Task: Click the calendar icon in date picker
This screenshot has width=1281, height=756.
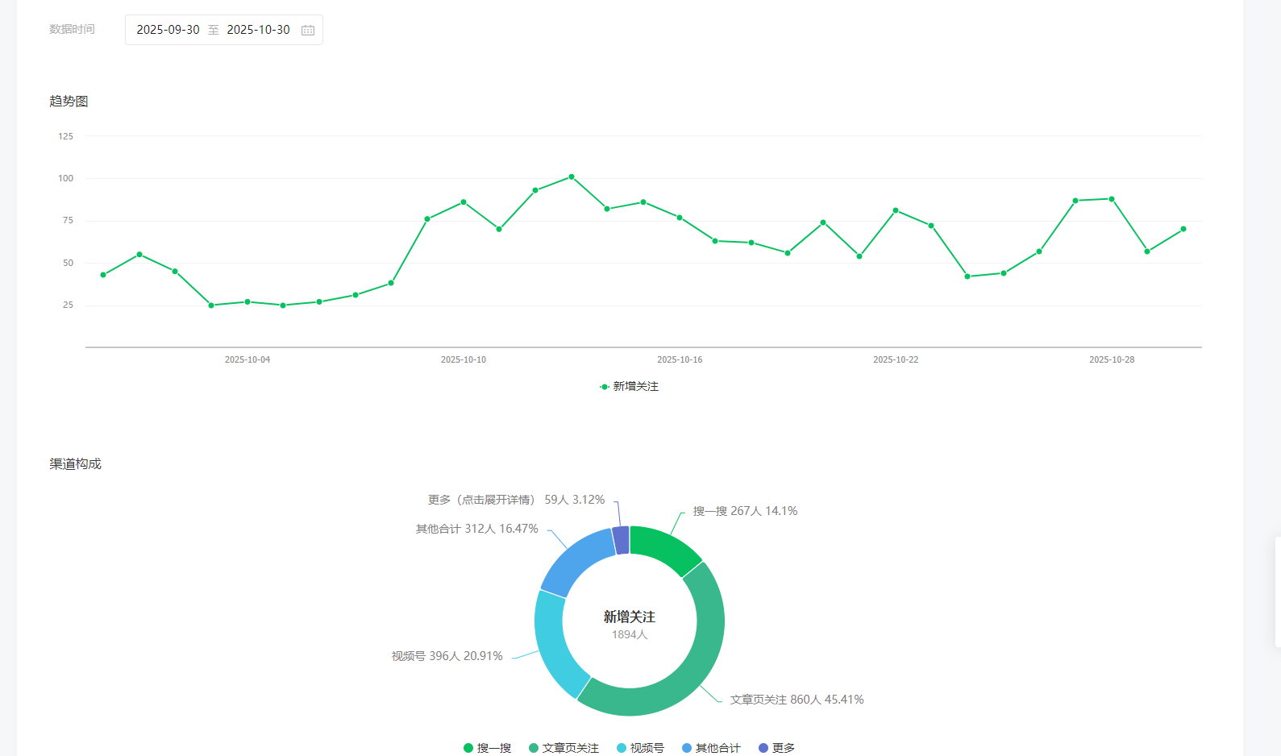Action: 308,30
